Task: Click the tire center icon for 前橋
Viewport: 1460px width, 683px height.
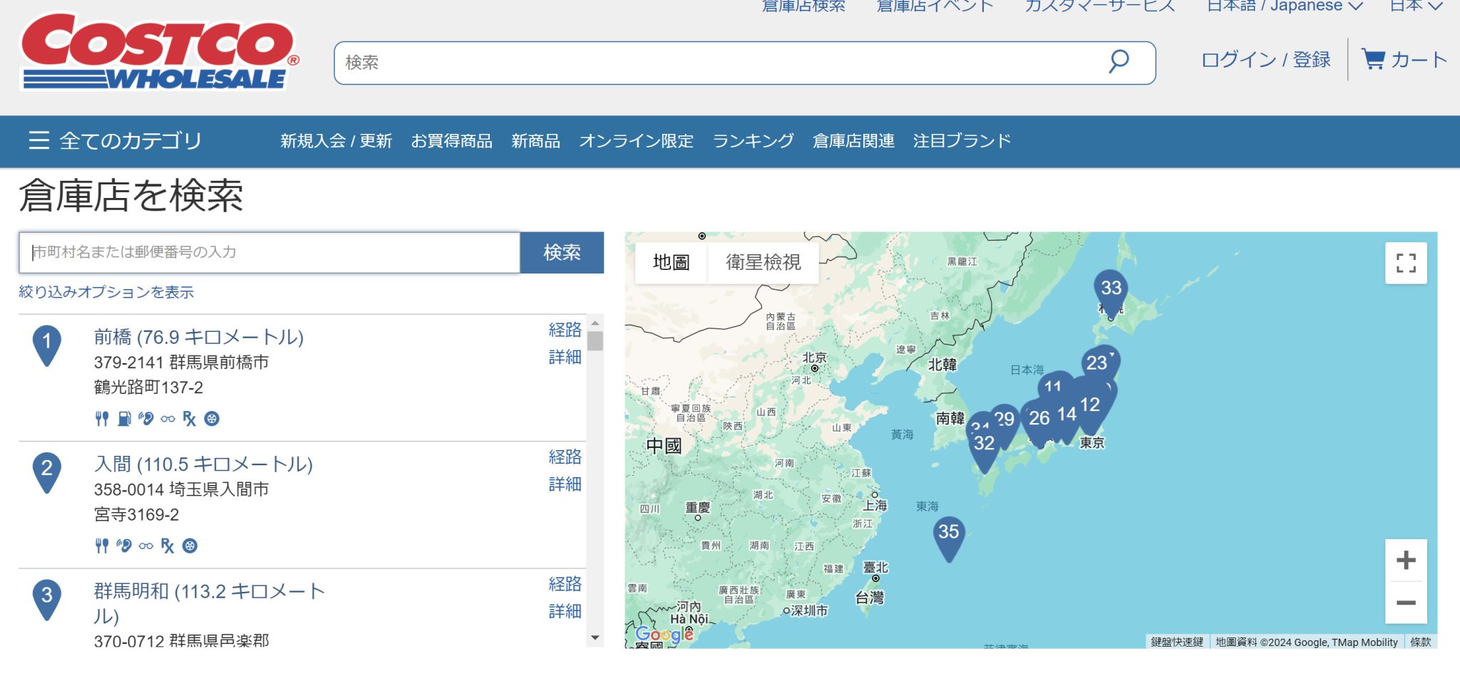Action: point(212,419)
